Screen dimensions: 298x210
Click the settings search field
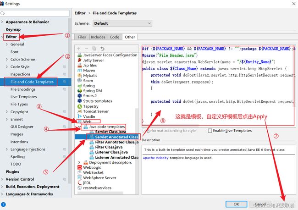point(35,13)
